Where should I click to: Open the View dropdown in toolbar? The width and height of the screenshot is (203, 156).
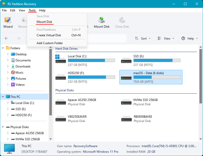click(166, 38)
